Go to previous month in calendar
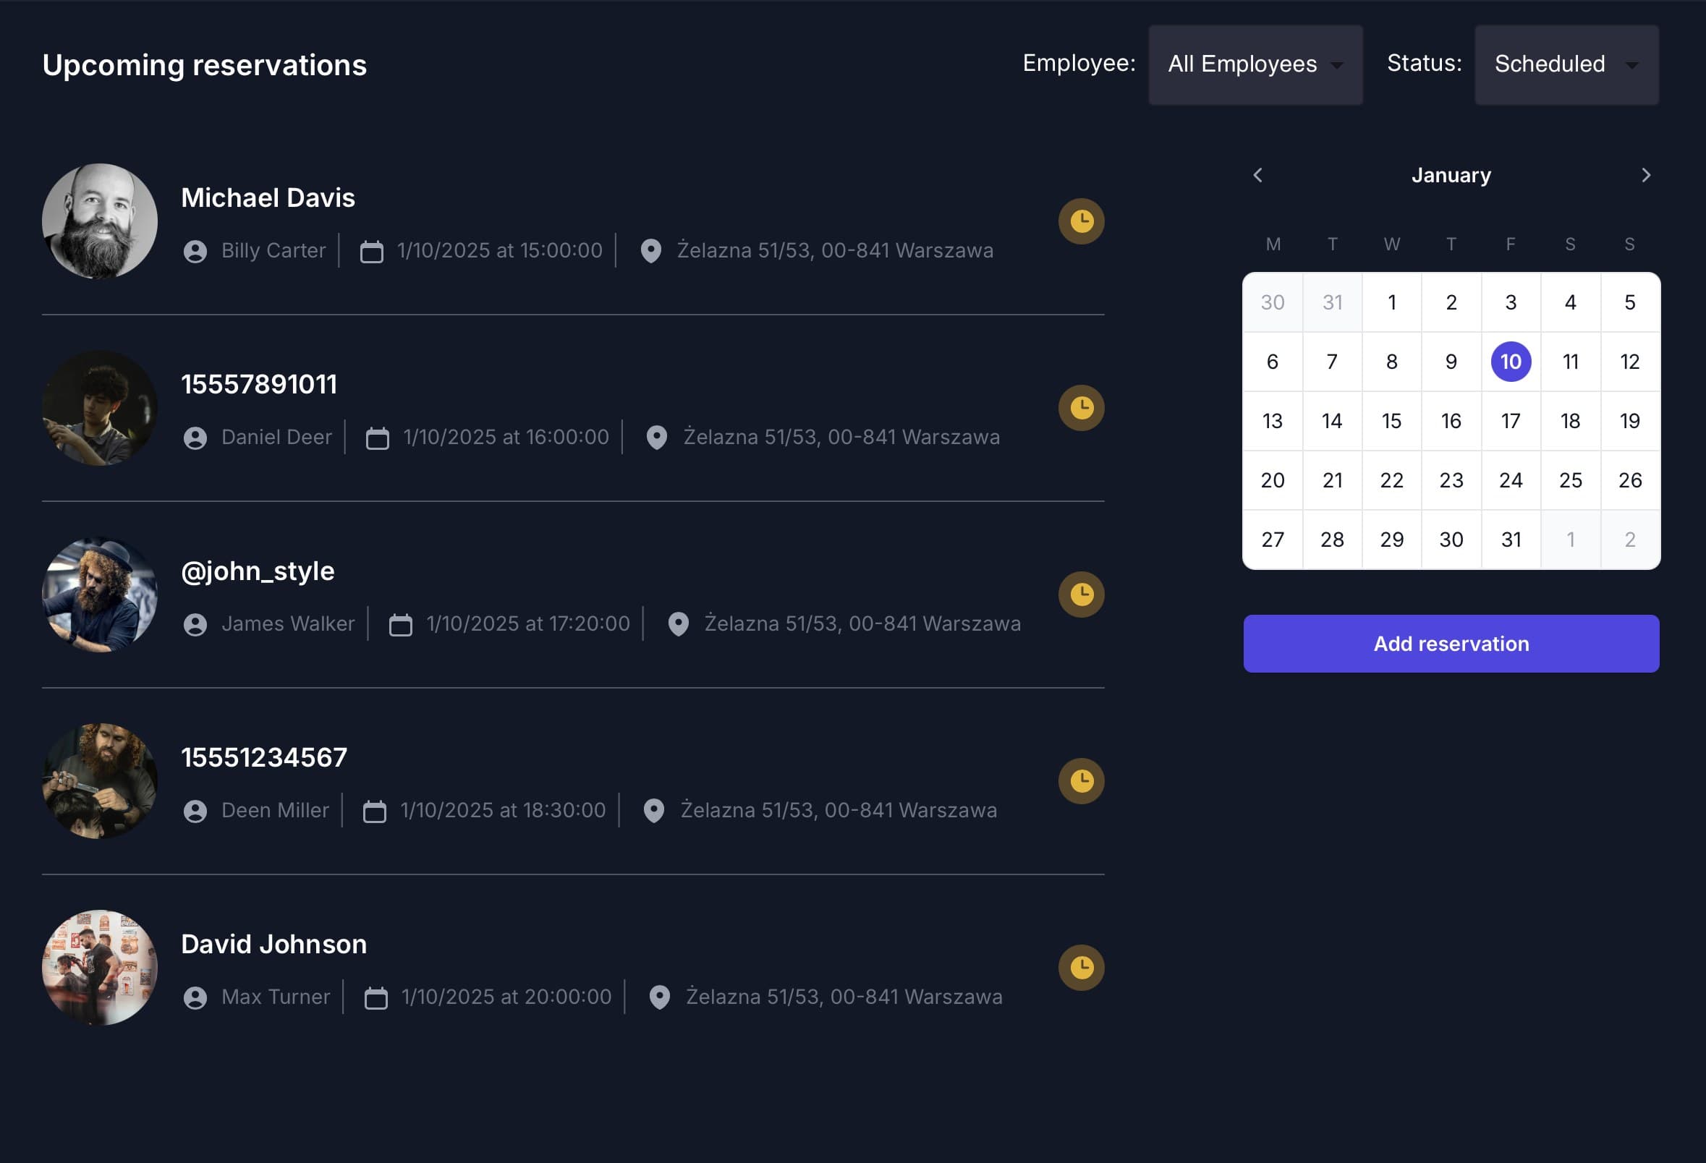 1257,175
